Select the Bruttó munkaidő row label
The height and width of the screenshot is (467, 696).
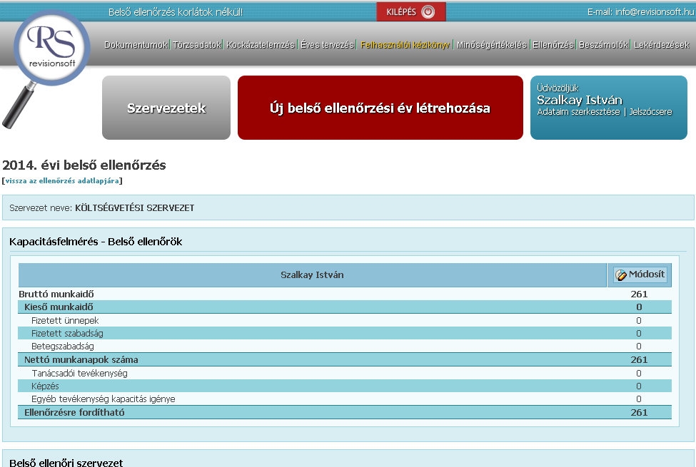tap(56, 294)
